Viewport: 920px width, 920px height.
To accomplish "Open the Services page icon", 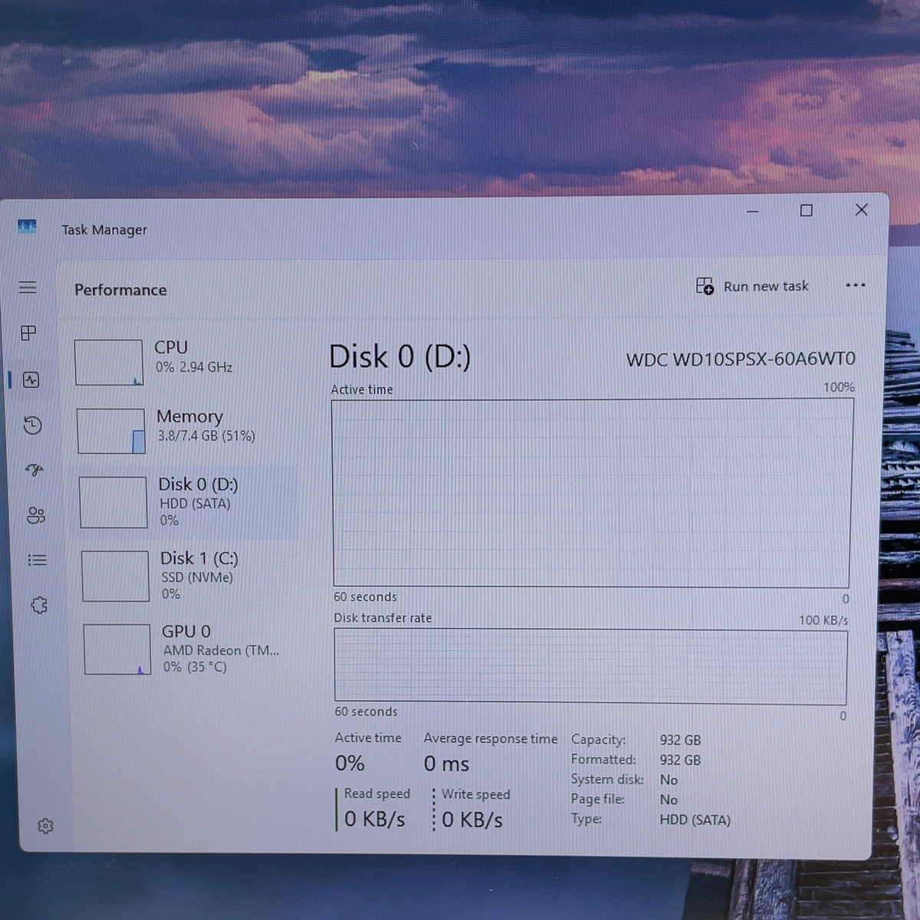I will coord(39,606).
